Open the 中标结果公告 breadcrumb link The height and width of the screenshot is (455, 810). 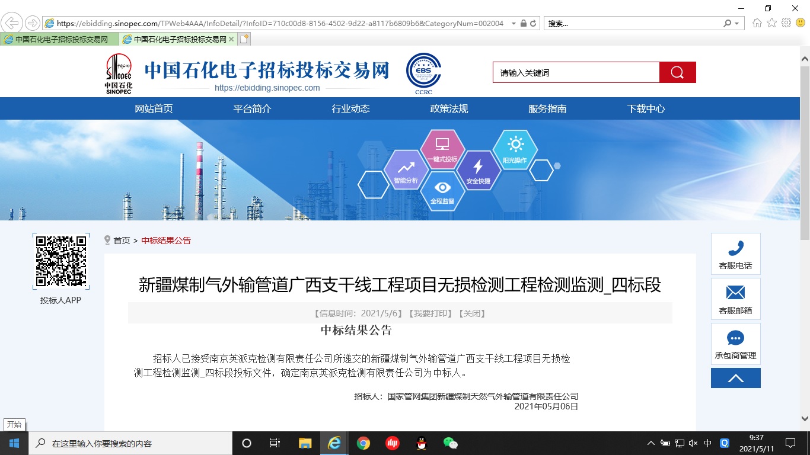(165, 240)
